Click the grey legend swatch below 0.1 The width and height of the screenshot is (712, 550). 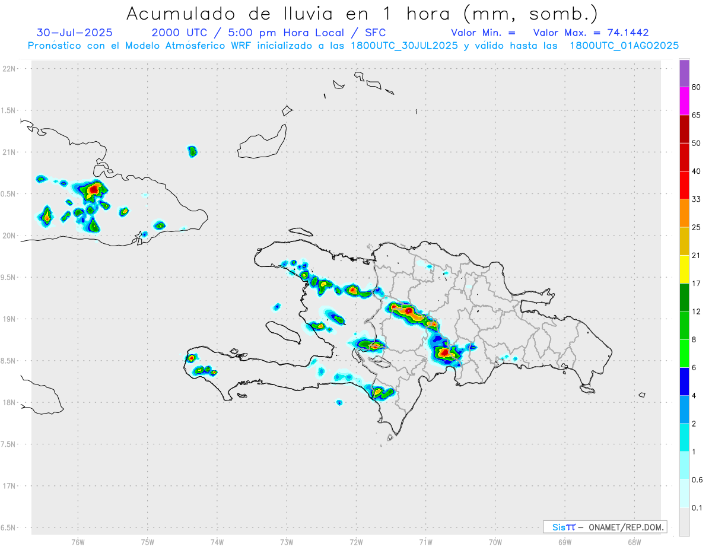(684, 522)
